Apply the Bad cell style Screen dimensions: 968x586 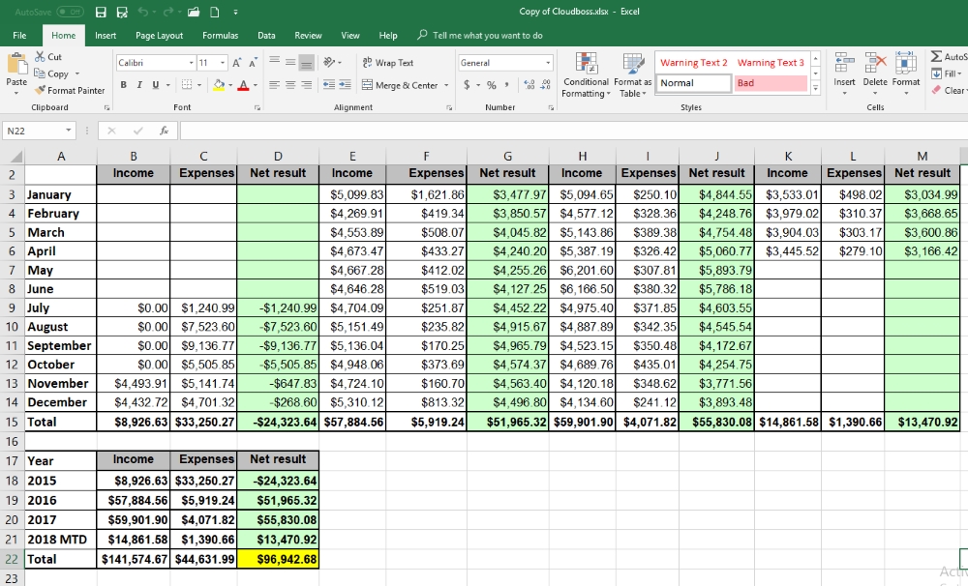tap(771, 83)
